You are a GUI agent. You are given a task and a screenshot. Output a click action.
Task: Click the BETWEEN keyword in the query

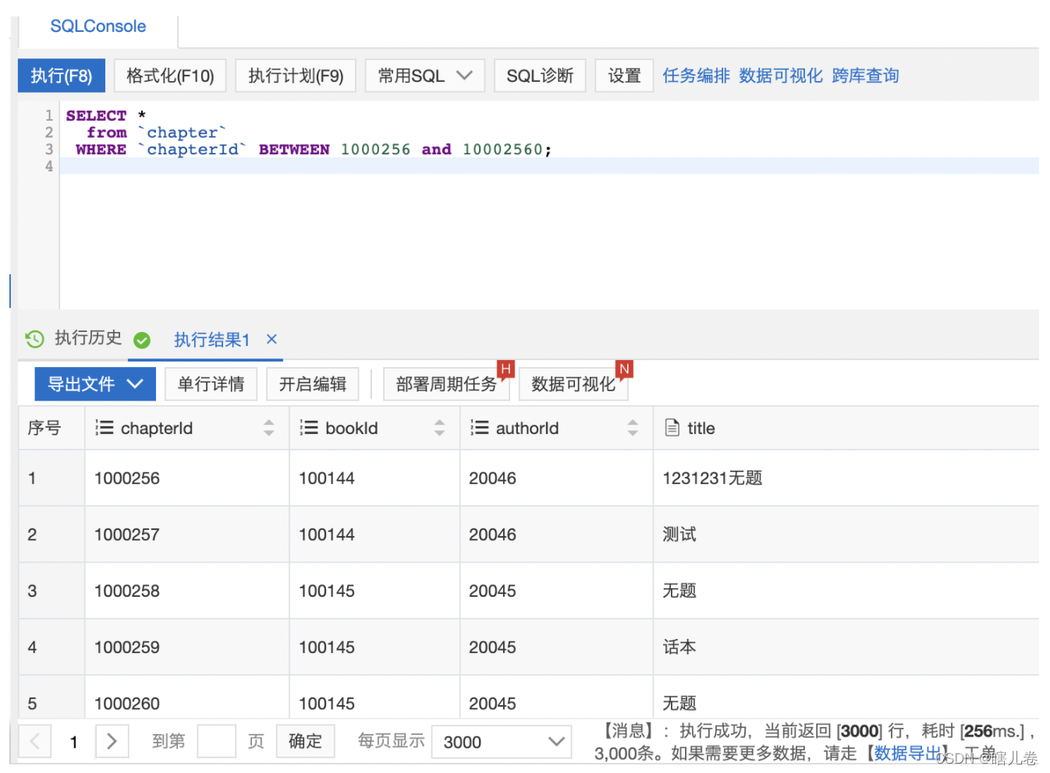point(294,150)
